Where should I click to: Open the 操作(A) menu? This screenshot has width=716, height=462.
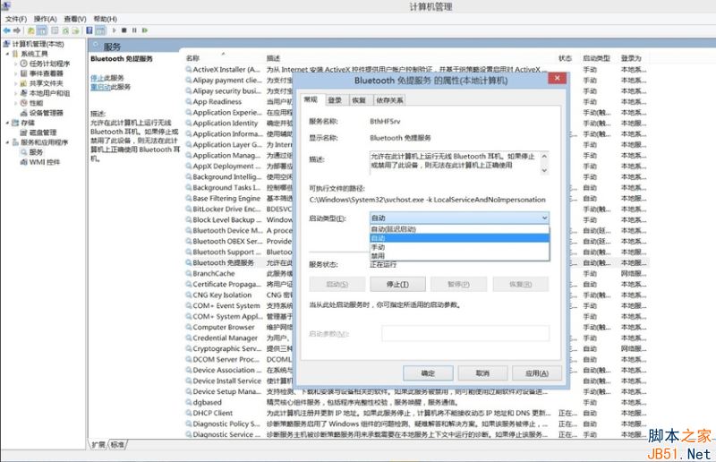(46, 19)
